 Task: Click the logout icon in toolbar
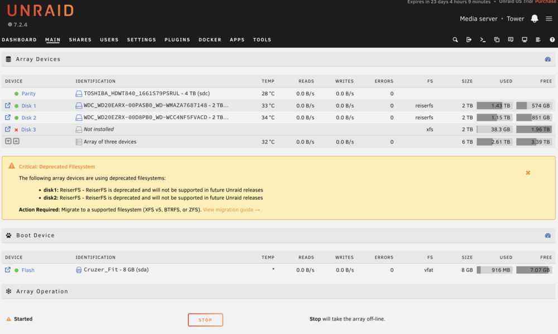coord(469,40)
